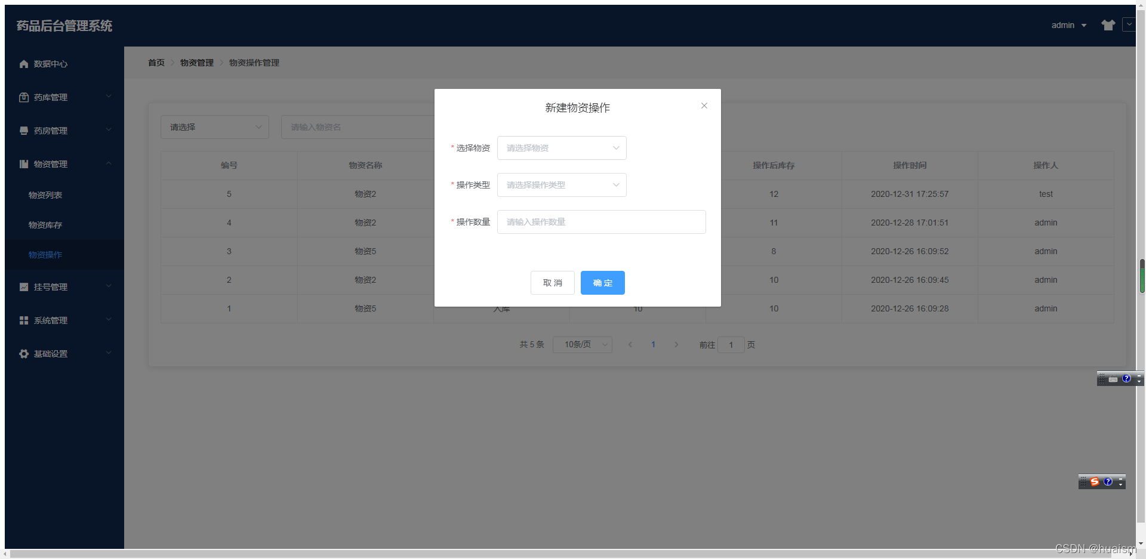
Task: Open the 请选择物资 dropdown
Action: tap(562, 148)
